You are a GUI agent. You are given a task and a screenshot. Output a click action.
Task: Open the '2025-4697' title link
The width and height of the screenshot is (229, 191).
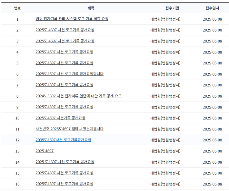tap(45, 151)
